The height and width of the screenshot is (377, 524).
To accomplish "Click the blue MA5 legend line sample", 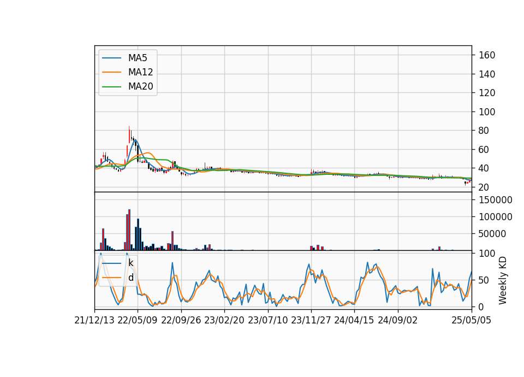I will [111, 58].
